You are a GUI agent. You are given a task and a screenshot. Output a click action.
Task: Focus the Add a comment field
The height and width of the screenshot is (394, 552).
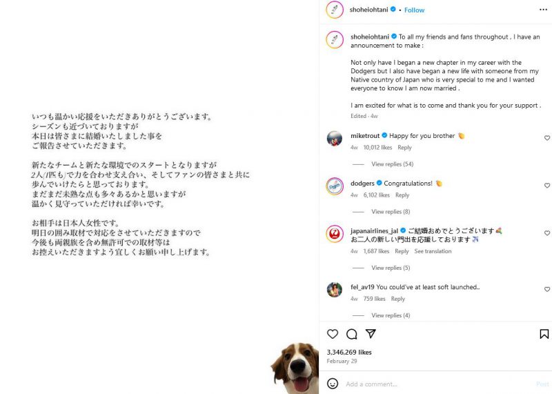437,384
